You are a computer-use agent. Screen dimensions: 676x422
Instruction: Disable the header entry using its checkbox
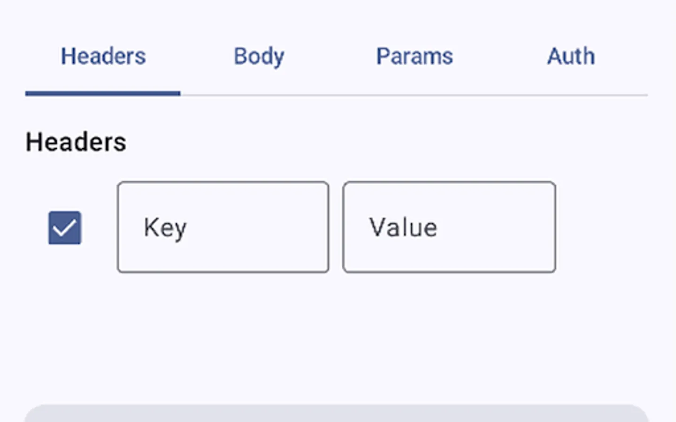pos(65,228)
